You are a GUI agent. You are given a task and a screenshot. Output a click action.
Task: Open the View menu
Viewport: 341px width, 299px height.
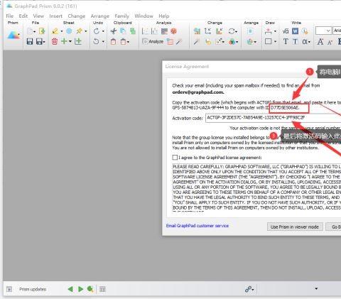click(x=38, y=16)
